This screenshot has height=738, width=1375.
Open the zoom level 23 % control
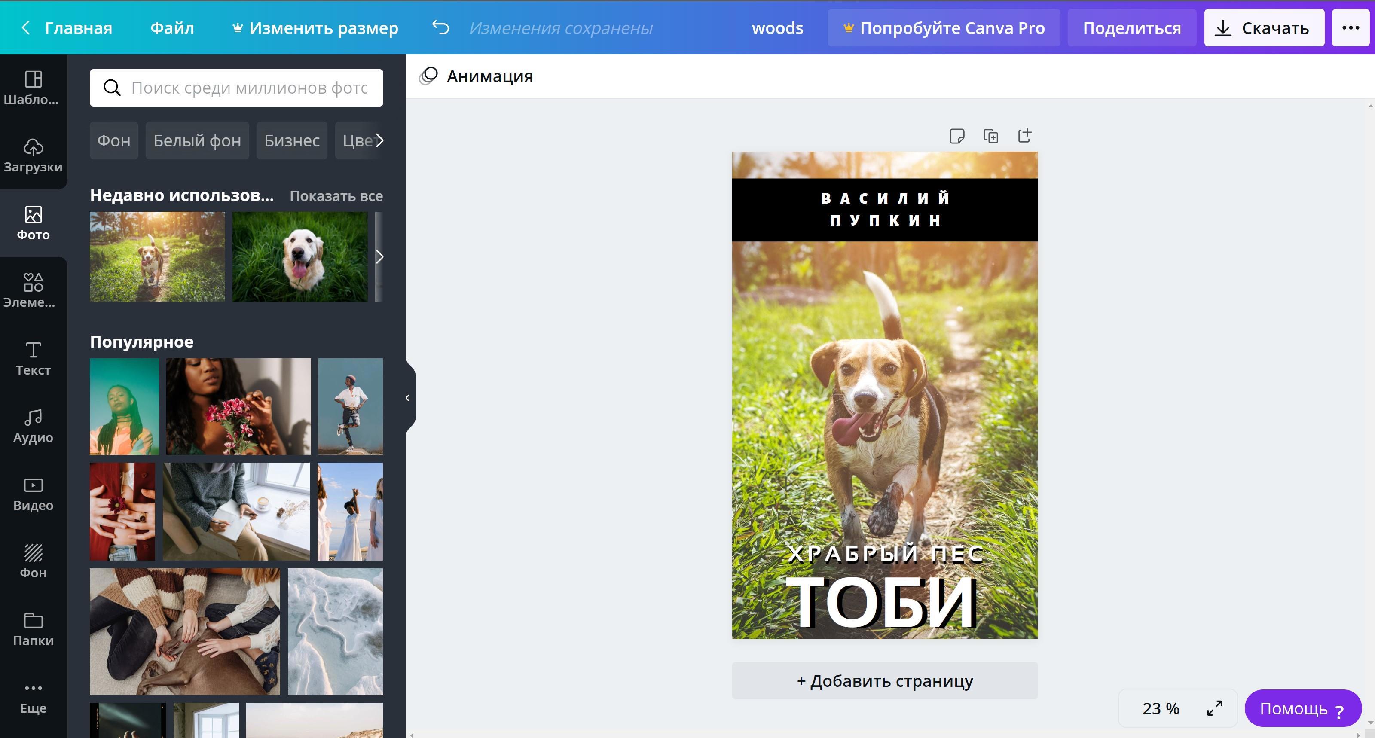(1161, 708)
